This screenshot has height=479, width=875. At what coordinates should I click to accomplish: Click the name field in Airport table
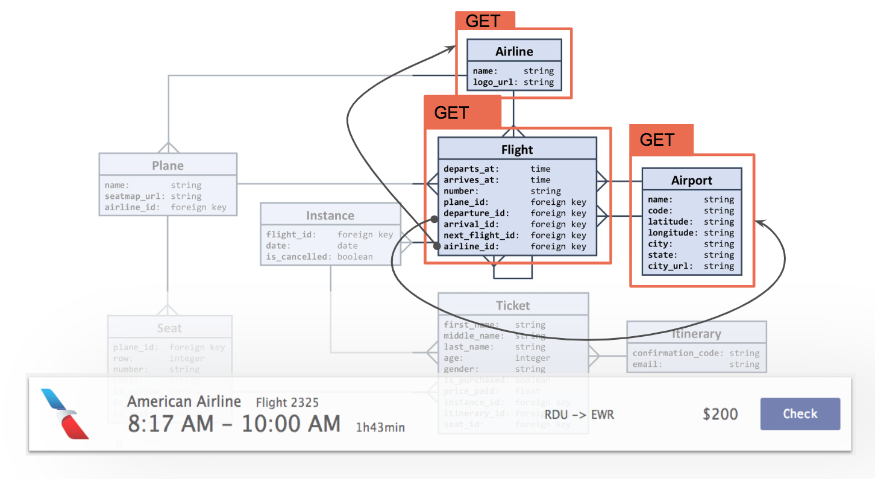pos(692,200)
